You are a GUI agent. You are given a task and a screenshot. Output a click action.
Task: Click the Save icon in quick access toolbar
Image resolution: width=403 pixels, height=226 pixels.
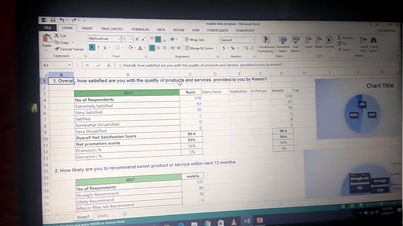tap(53, 20)
